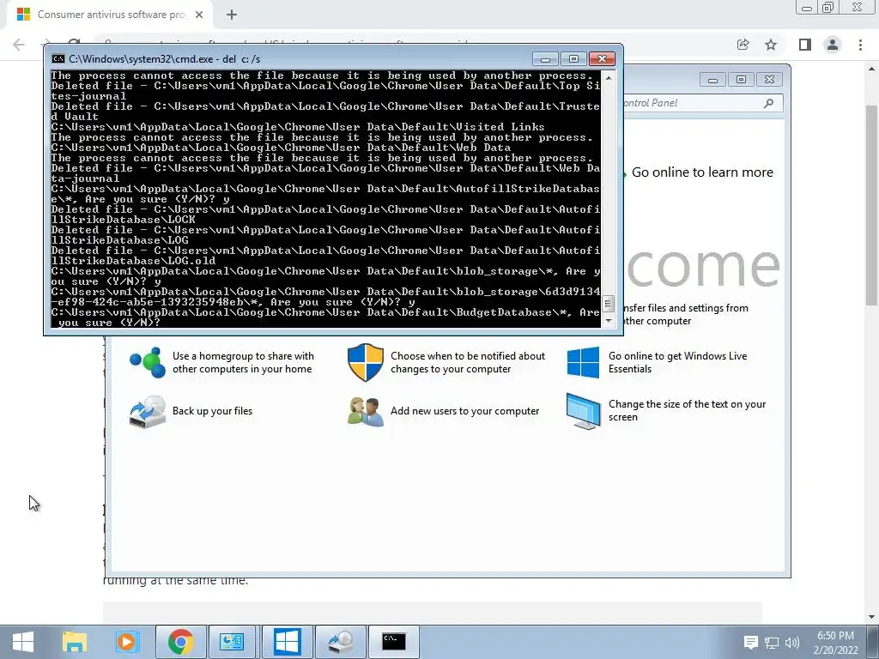Viewport: 879px width, 659px height.
Task: Open the homegroup sharing icon
Action: coord(148,363)
